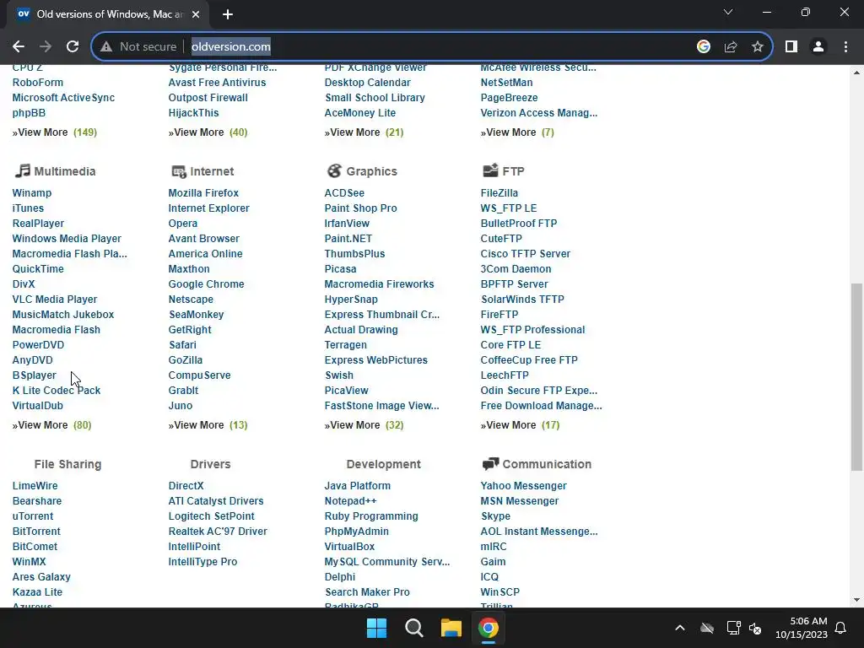The image size is (864, 648).
Task: Close the Old versions tab
Action: point(196,14)
